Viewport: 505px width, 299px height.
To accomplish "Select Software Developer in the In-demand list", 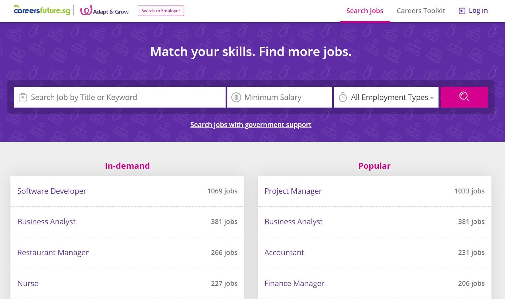I will (x=52, y=191).
